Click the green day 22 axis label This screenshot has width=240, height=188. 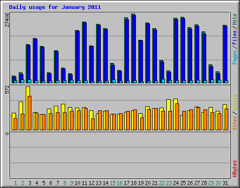[x=162, y=183]
